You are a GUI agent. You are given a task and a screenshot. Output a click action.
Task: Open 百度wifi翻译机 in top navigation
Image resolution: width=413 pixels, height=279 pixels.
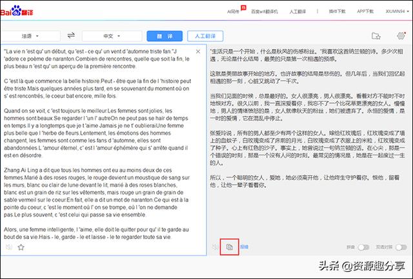click(265, 12)
